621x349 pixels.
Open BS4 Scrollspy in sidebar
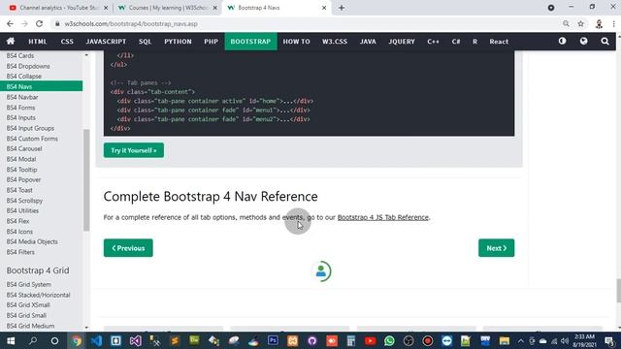point(24,201)
